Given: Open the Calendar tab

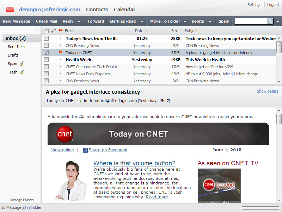Looking at the screenshot, I should click(x=124, y=10).
